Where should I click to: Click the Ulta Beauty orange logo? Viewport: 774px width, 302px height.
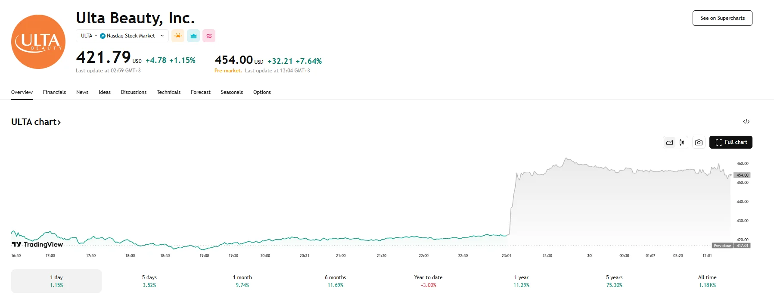click(38, 42)
